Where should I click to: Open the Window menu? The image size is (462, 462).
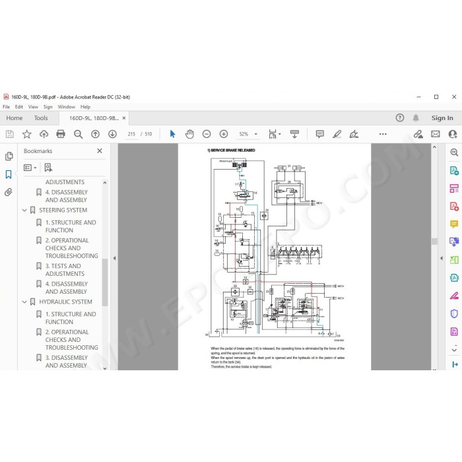point(66,107)
